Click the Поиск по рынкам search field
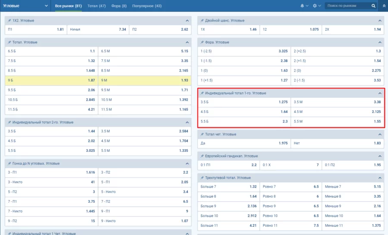 point(348,6)
